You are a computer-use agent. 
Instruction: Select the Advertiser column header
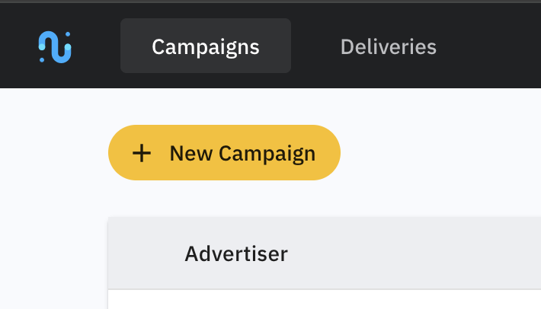pos(236,253)
